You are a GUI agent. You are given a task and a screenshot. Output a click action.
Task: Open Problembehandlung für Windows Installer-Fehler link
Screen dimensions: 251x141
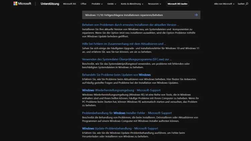click(x=127, y=113)
